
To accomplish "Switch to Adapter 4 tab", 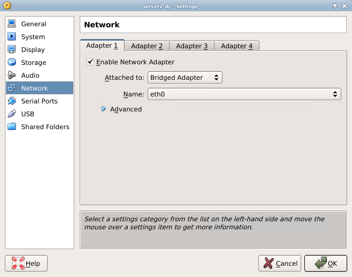I will pyautogui.click(x=236, y=46).
